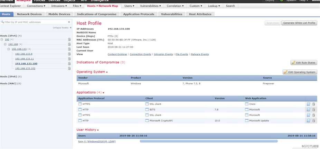The image size is (320, 149).
Task: Open the Users dropdown menu
Action: tap(129, 6)
